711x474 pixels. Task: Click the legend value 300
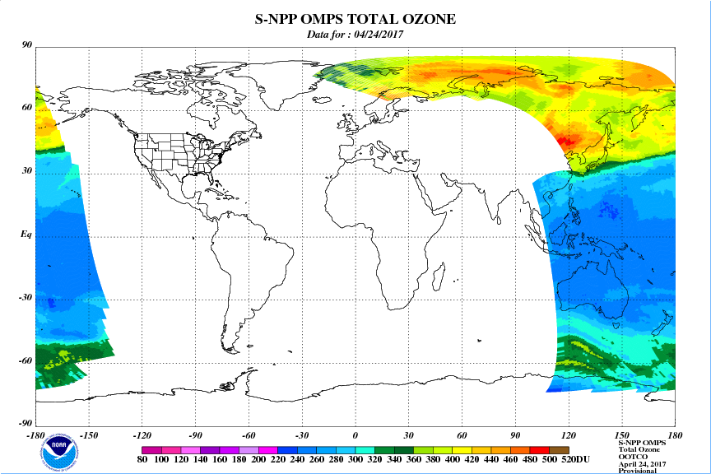pos(355,459)
